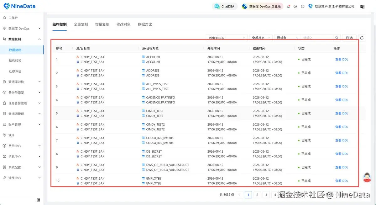Click the refresh icon beside the 日志 button
This screenshot has width=376, height=205.
click(362, 38)
